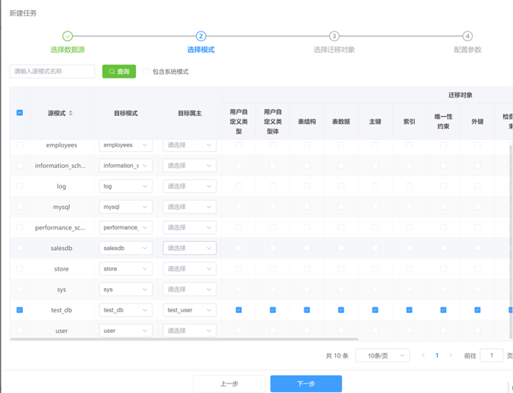
Task: Sort by the 源模式 column arrows
Action: coord(71,113)
